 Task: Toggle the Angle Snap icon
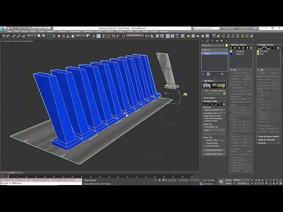109,36
